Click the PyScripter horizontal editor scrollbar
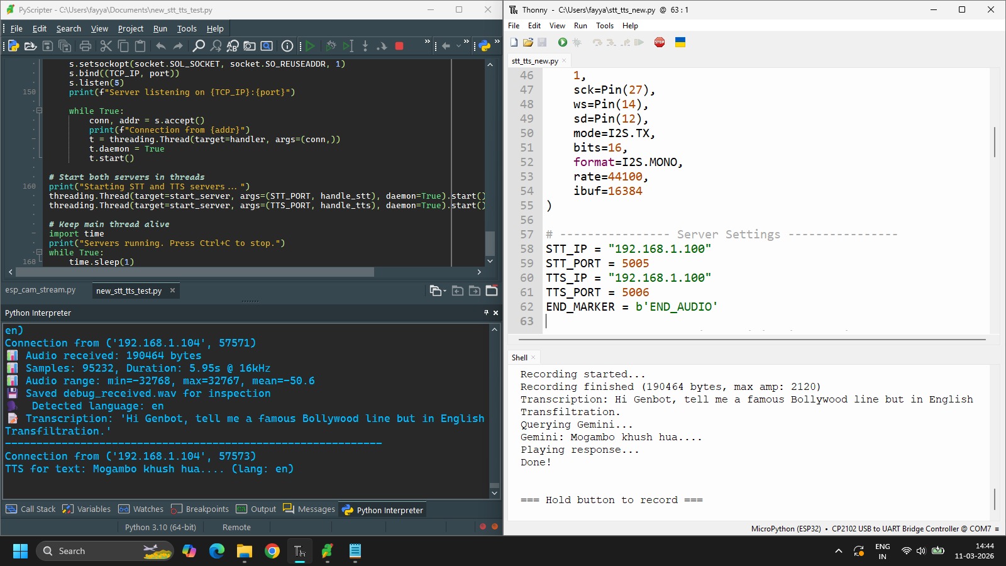1006x566 pixels. click(195, 272)
